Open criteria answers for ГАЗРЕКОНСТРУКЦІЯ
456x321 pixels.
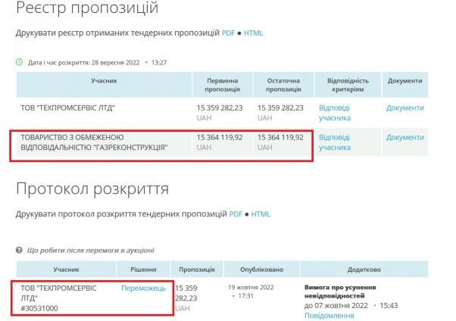point(335,142)
